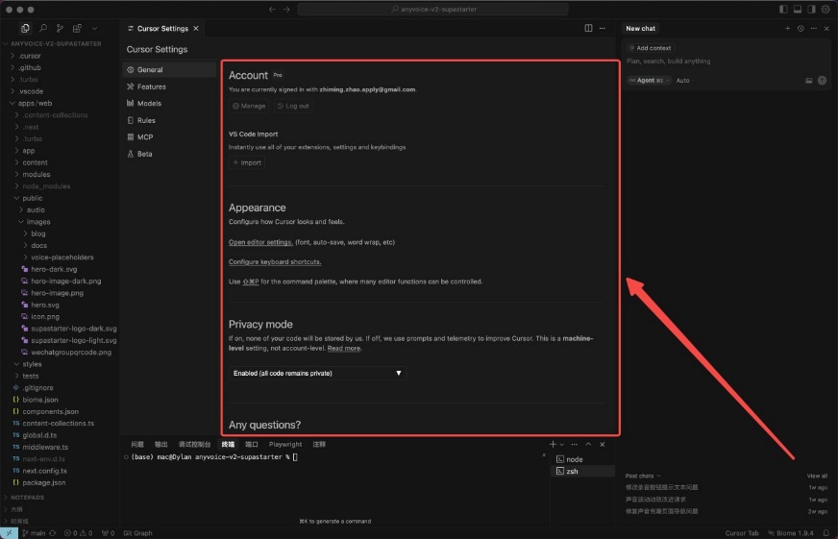This screenshot has width=838, height=539.
Task: Open the settings gear in the title bar
Action: 826,9
